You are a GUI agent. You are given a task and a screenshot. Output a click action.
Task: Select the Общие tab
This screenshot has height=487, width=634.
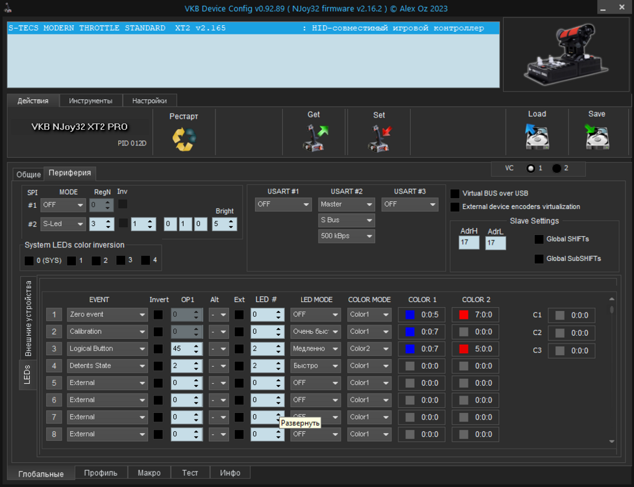(x=29, y=175)
